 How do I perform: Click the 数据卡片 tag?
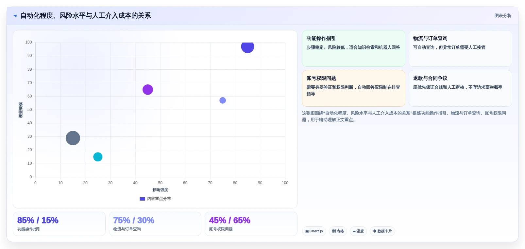click(x=382, y=231)
